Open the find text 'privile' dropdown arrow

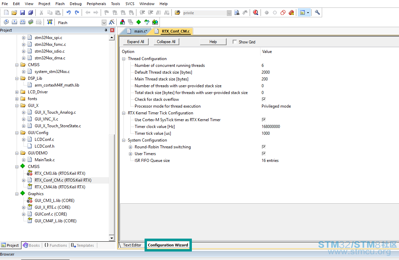[x=229, y=13]
